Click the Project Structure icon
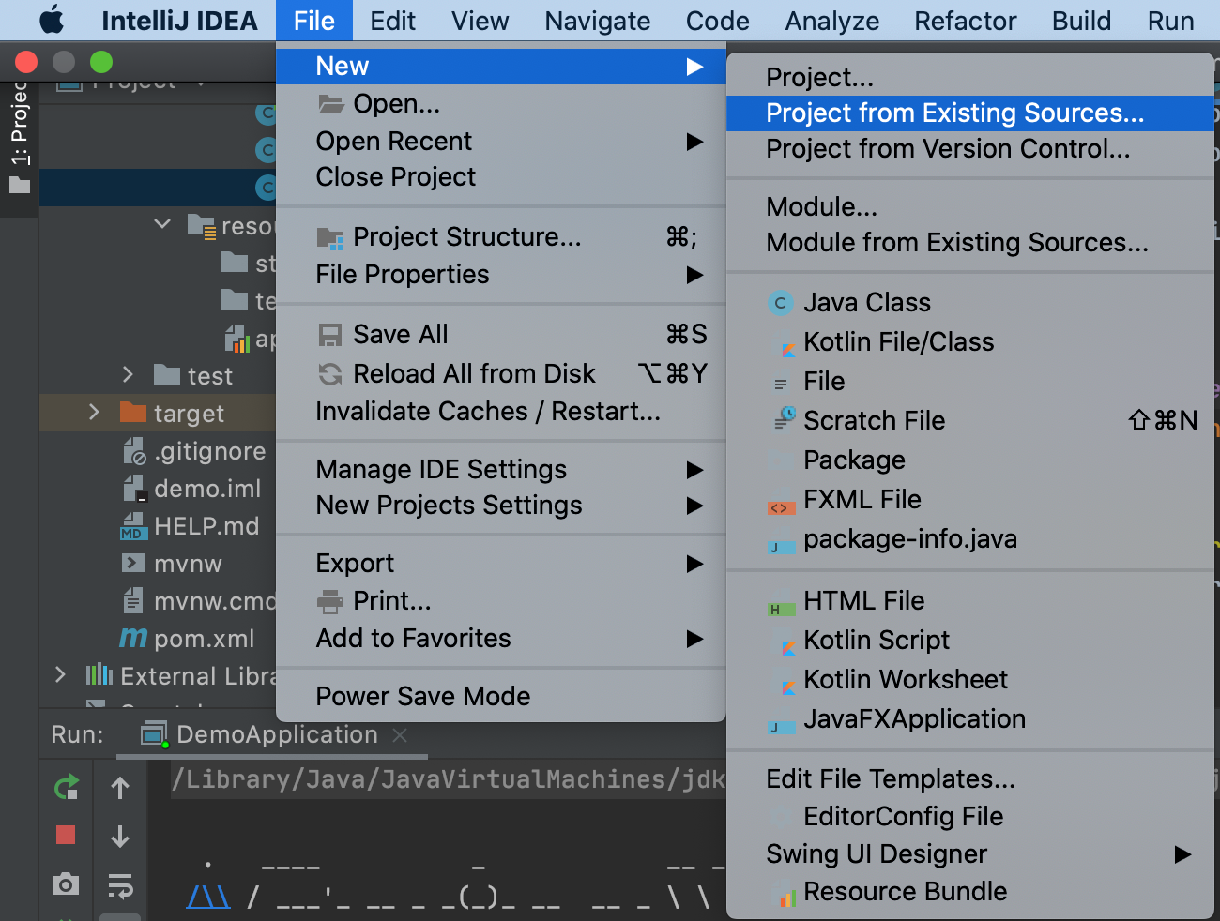Image resolution: width=1220 pixels, height=921 pixels. (x=330, y=237)
